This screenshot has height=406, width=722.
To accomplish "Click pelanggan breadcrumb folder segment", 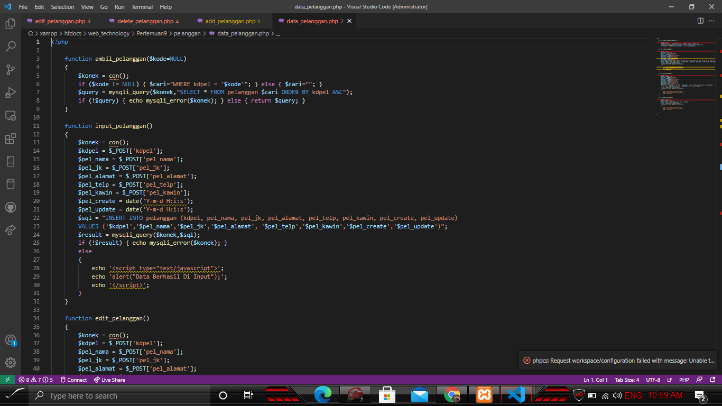I will pos(187,33).
